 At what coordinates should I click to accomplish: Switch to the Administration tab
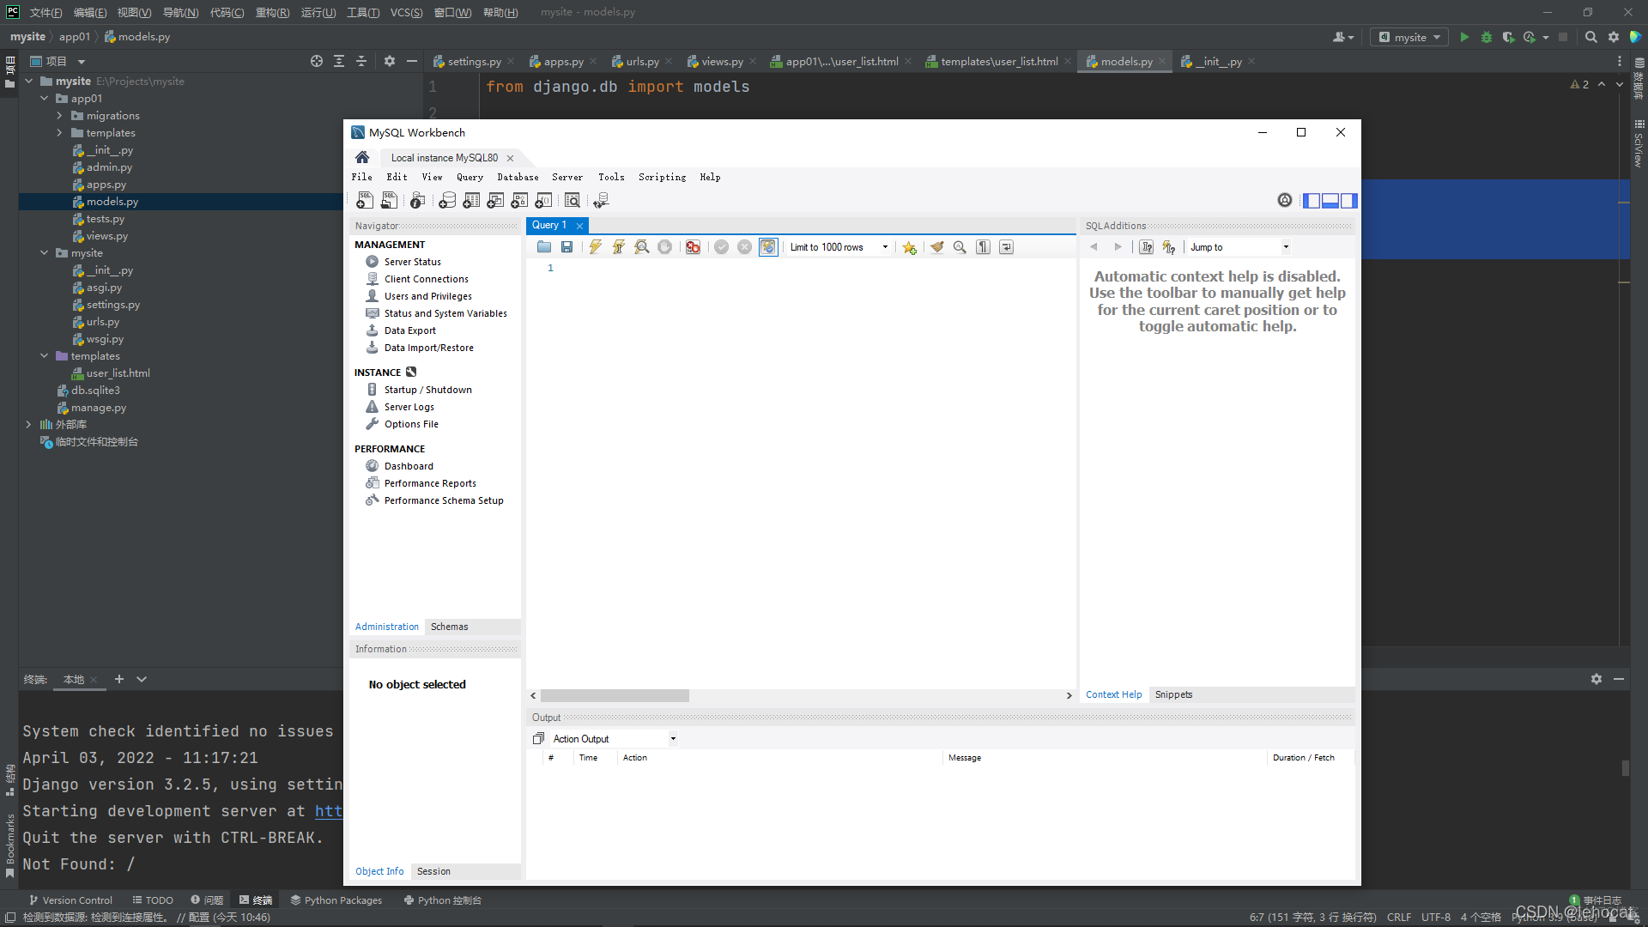pos(386,626)
